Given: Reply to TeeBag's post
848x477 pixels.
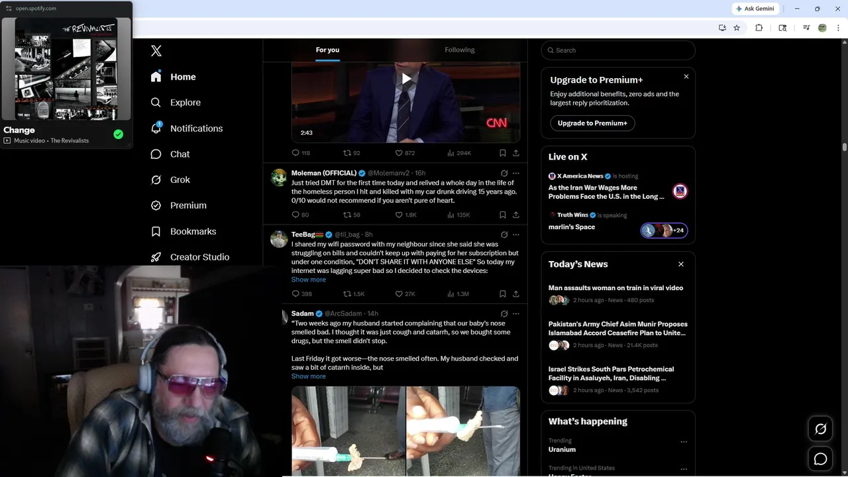Looking at the screenshot, I should pyautogui.click(x=301, y=293).
